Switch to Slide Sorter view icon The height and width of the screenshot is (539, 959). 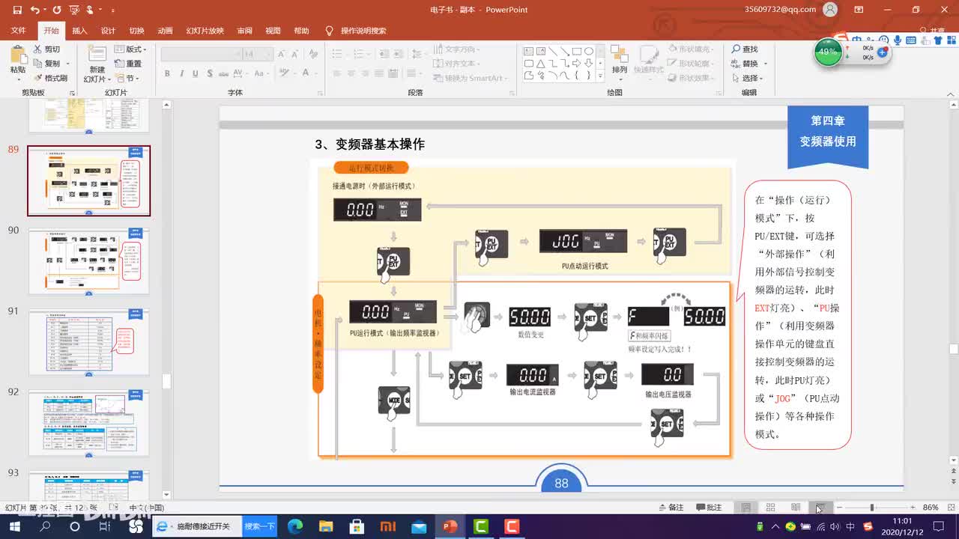[770, 508]
